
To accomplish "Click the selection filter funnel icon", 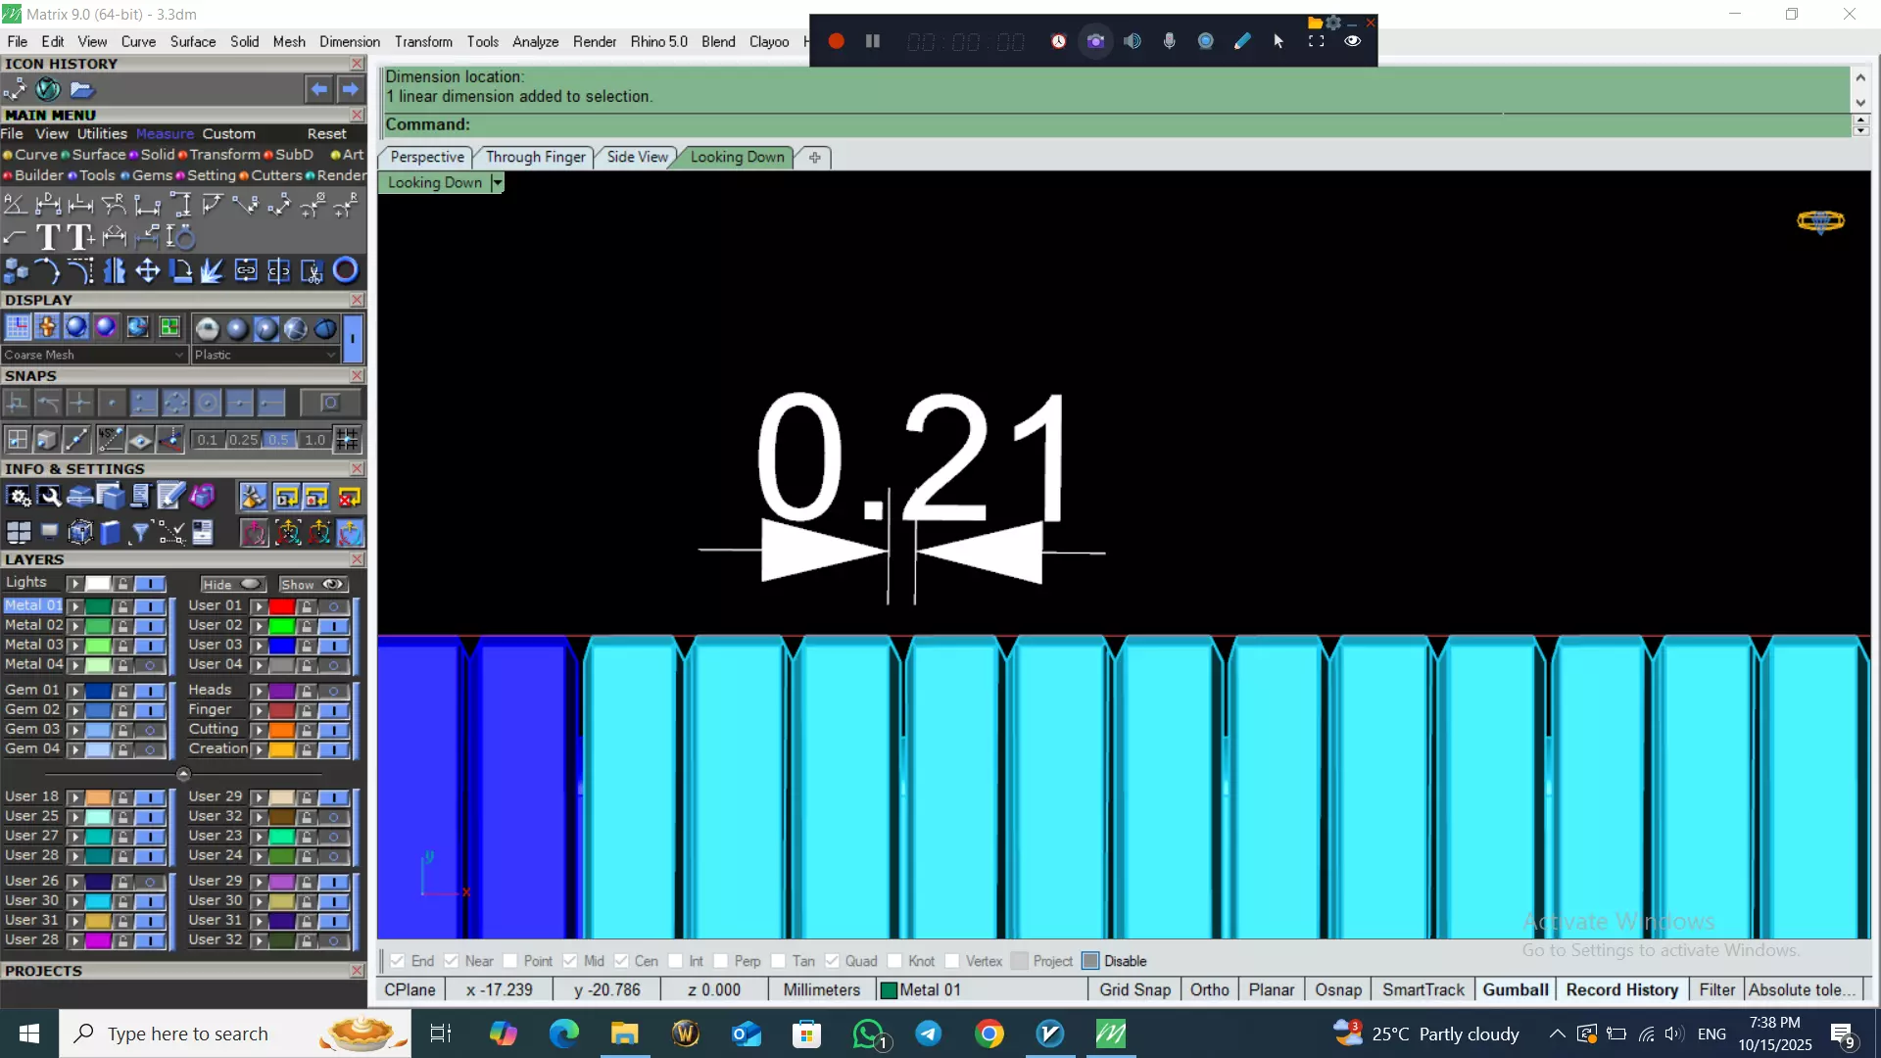I will click(x=140, y=532).
